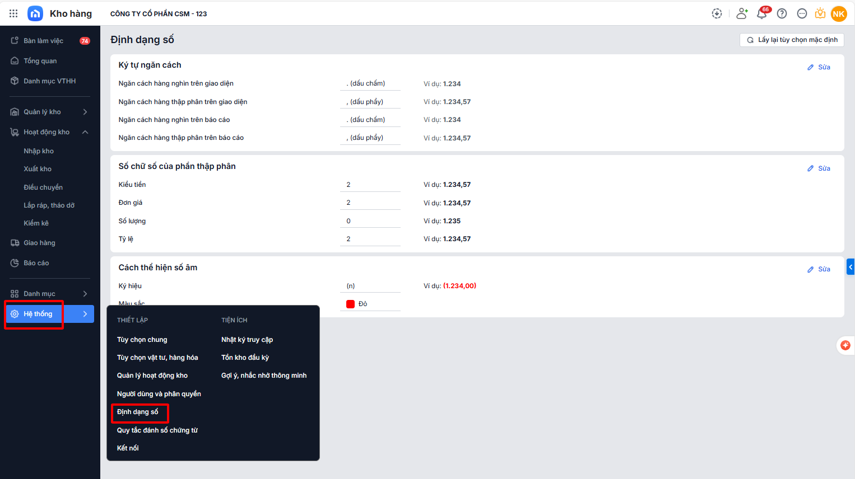Click decimal separator field for báo cáo
The image size is (855, 479).
click(370, 138)
